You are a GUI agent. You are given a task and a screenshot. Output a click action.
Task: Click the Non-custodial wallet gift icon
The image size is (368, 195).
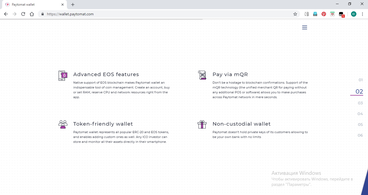pyautogui.click(x=202, y=125)
